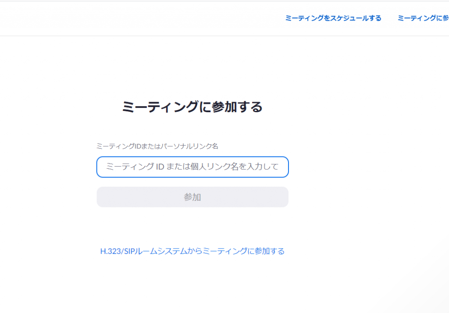Select the Schedule a Meeting navigation item
The image size is (449, 313).
(333, 18)
